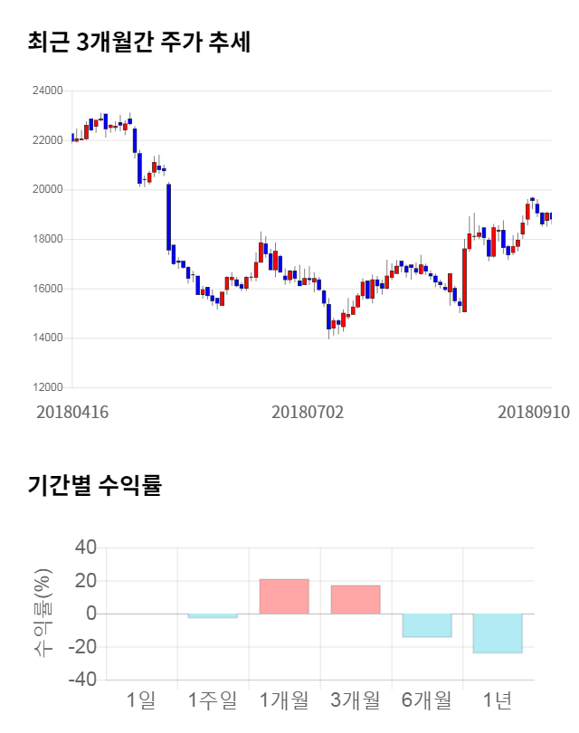Click the red 3개월 return bar
Viewport: 579px width, 733px height.
pyautogui.click(x=356, y=599)
